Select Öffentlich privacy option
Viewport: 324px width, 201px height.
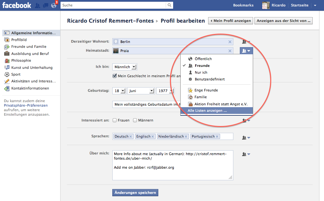pyautogui.click(x=217, y=59)
